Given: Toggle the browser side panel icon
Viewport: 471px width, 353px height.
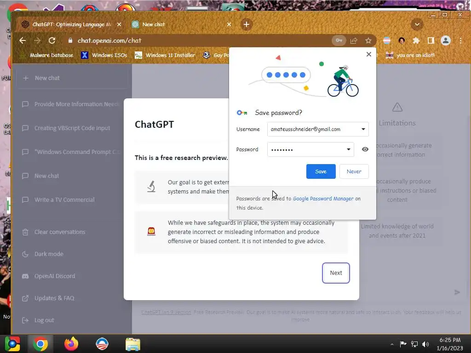Looking at the screenshot, I should 431,40.
